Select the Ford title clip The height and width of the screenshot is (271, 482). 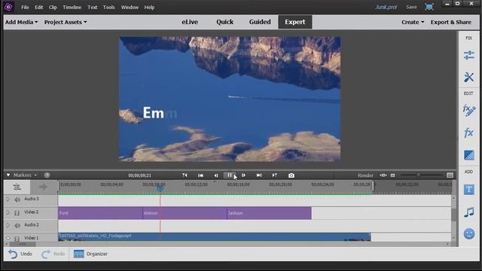(x=100, y=213)
